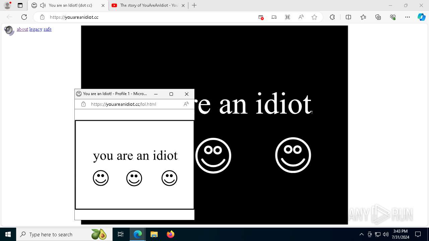The width and height of the screenshot is (429, 241).
Task: Launch Firefox from the taskbar
Action: pyautogui.click(x=171, y=234)
